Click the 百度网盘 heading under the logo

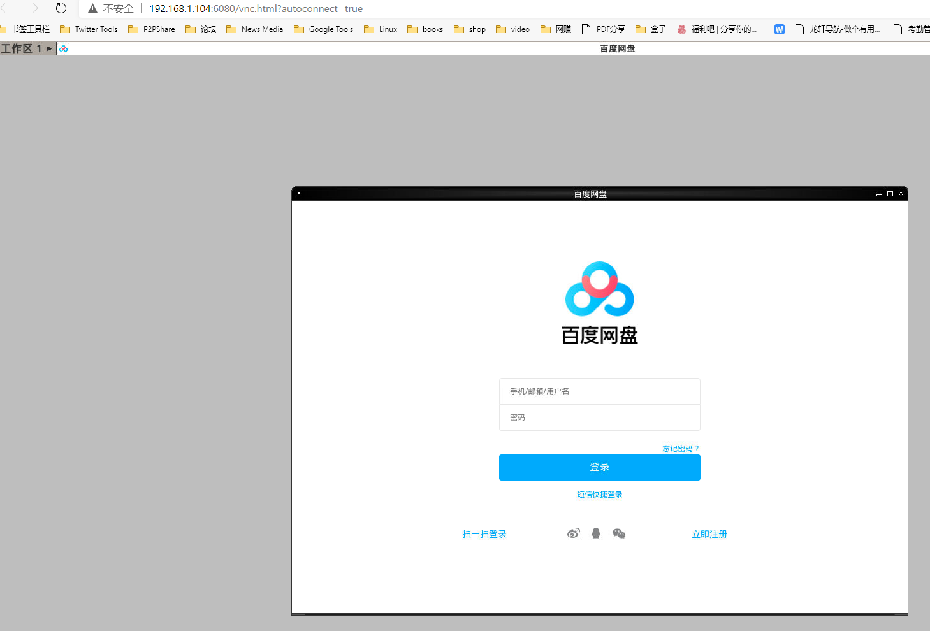[600, 335]
